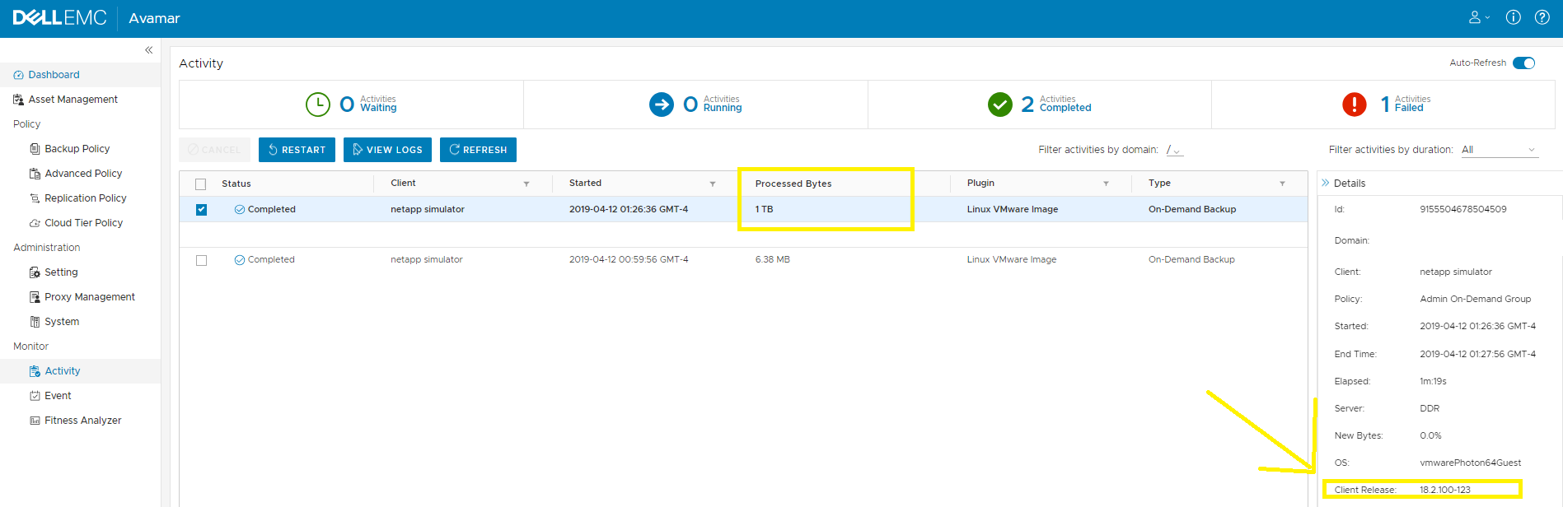
Task: Sort by the Processed Bytes column header
Action: coord(793,184)
